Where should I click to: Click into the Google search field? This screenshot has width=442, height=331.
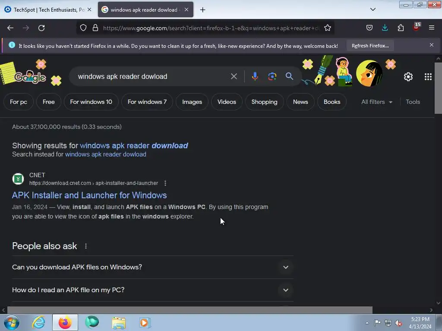point(152,76)
